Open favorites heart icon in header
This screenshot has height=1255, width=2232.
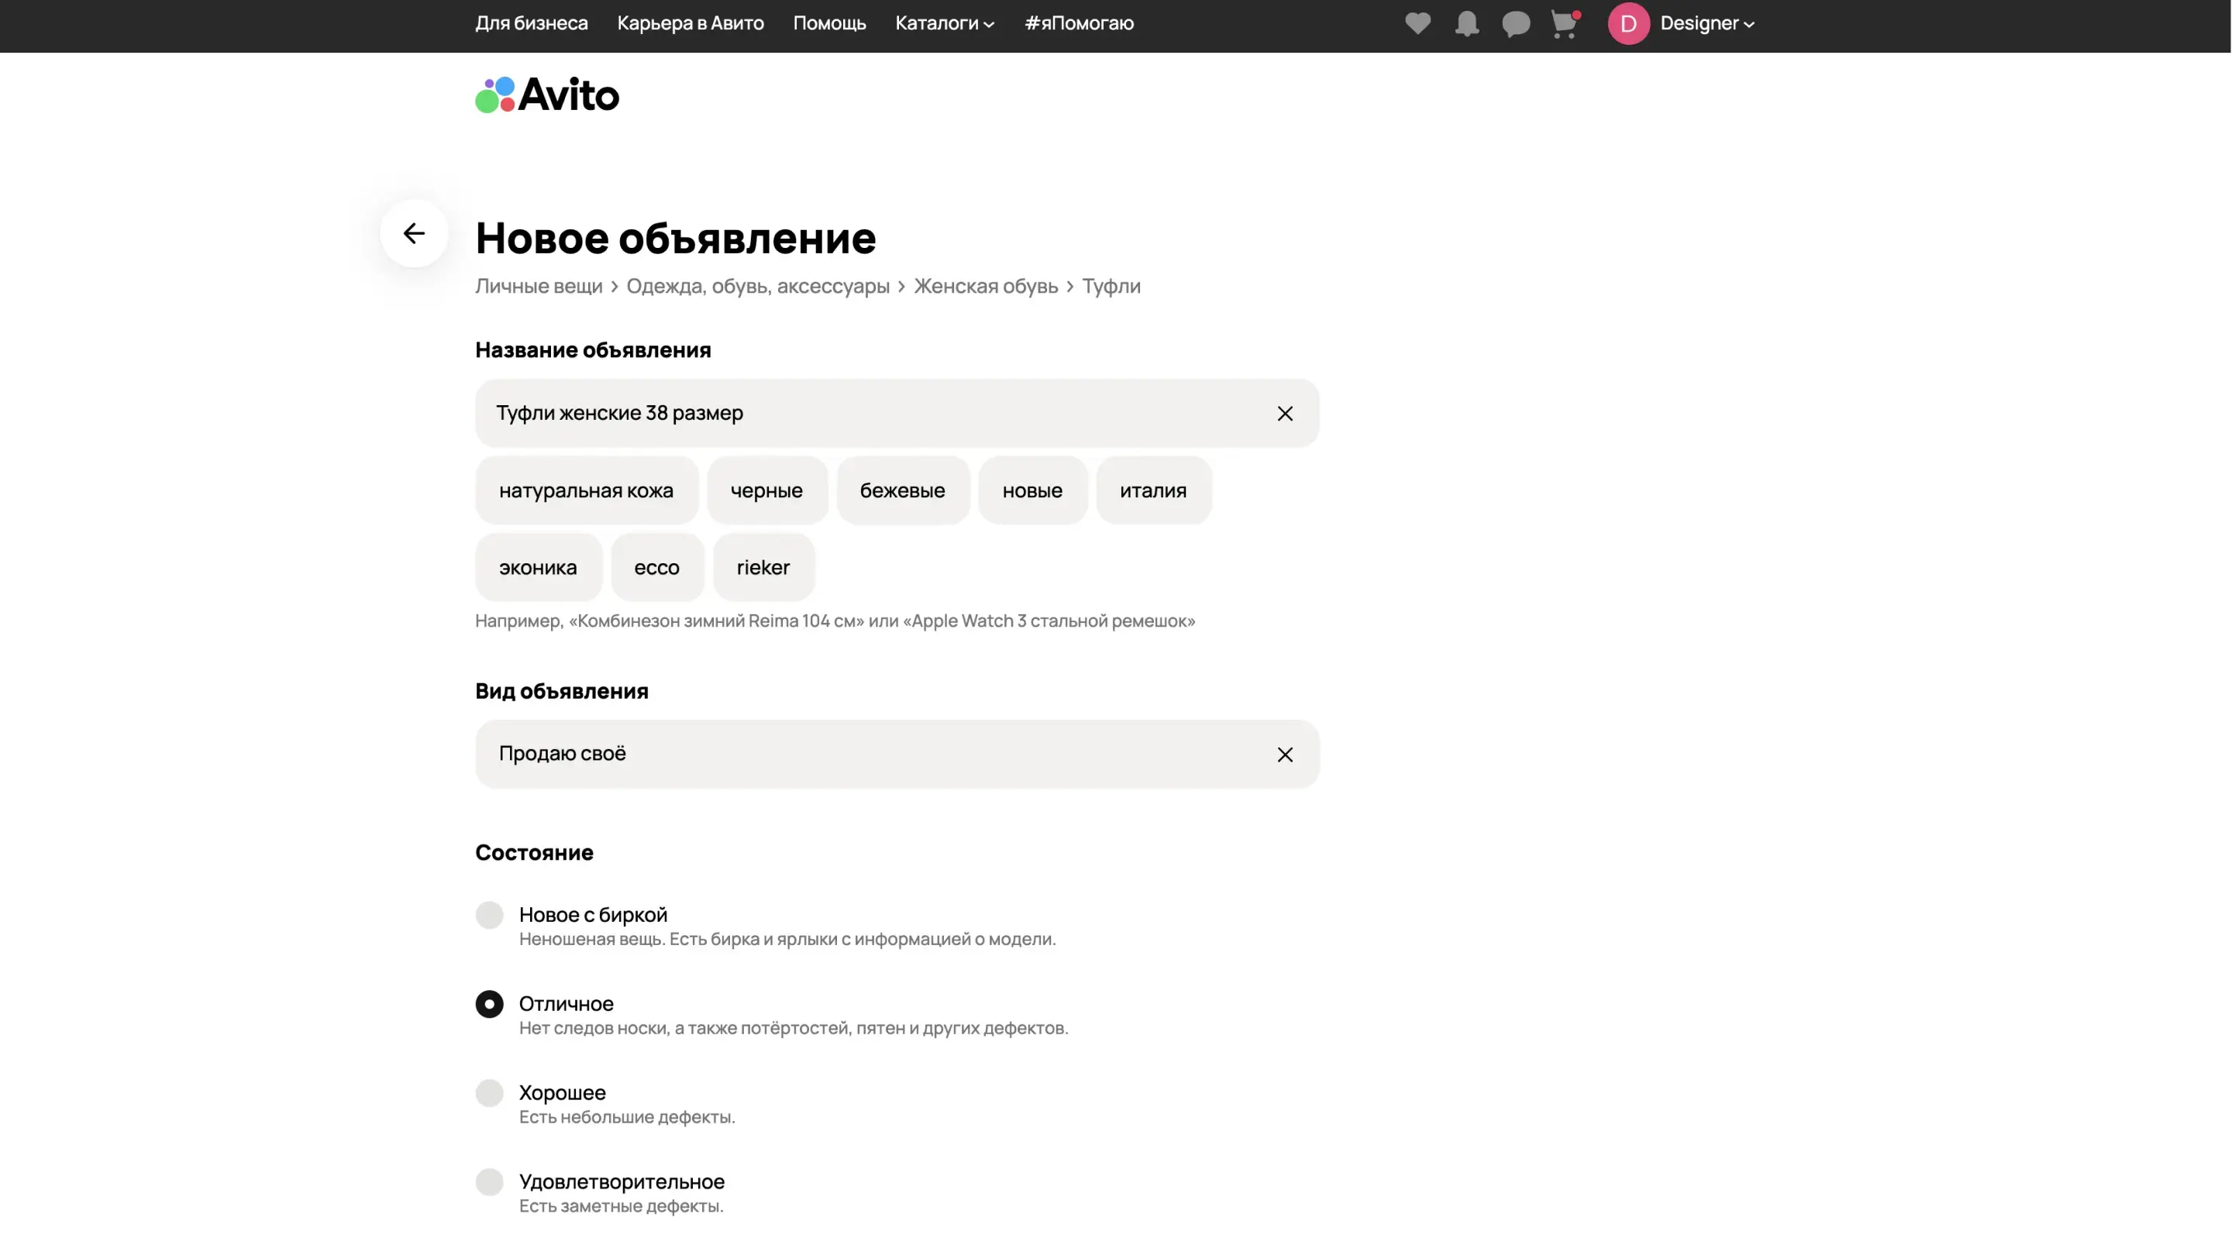(1417, 23)
